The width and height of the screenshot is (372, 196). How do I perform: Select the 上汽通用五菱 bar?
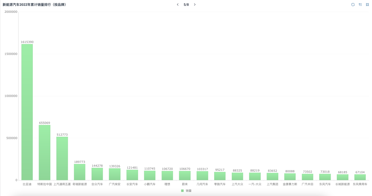[62, 158]
